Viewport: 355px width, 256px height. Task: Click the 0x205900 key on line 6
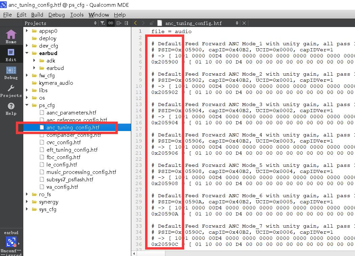coord(165,61)
